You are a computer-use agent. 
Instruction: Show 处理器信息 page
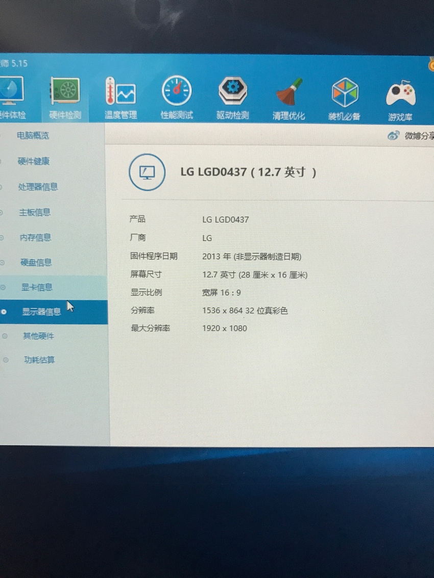tap(38, 187)
